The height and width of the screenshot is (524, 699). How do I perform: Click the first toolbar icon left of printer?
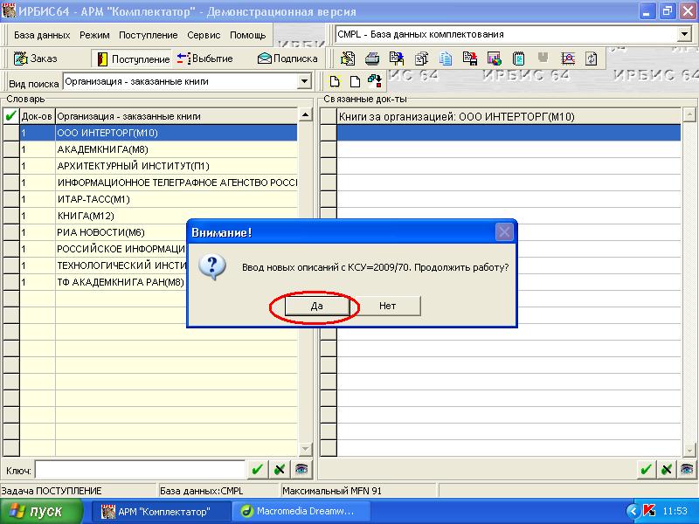click(347, 59)
